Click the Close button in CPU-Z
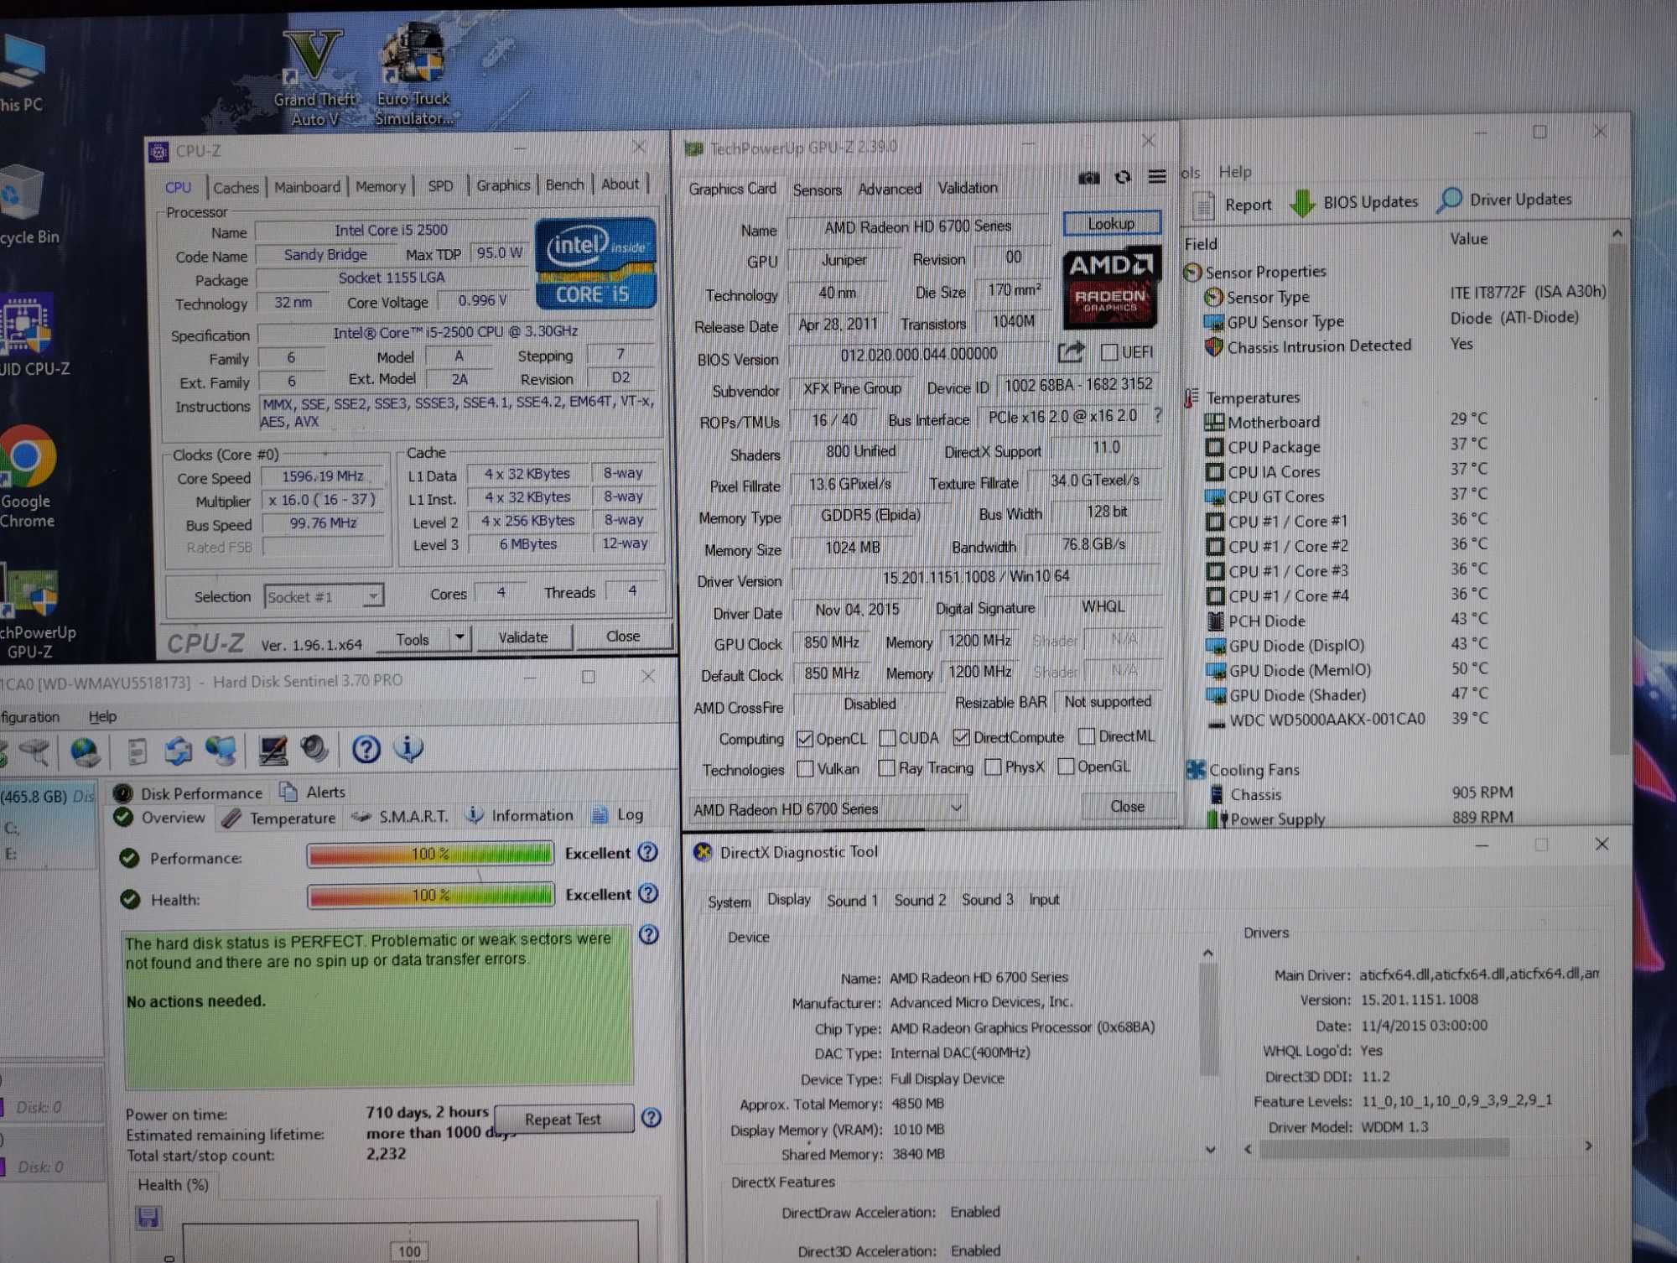This screenshot has width=1677, height=1263. pyautogui.click(x=622, y=637)
